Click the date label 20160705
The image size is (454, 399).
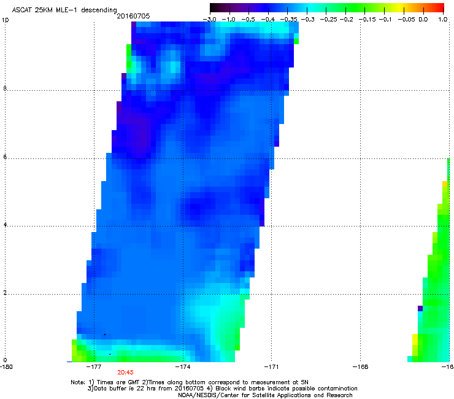(x=133, y=16)
